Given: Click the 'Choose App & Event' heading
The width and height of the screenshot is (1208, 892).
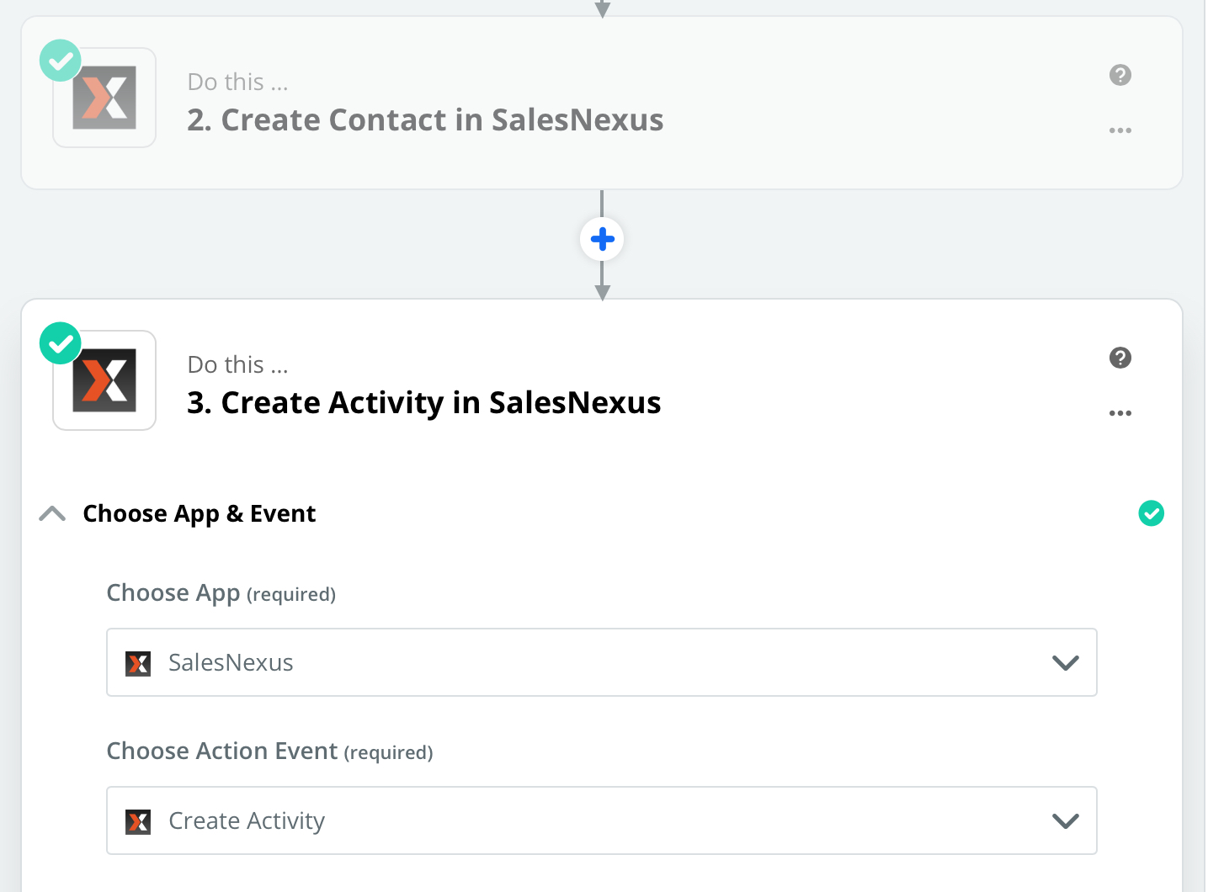Looking at the screenshot, I should (199, 513).
